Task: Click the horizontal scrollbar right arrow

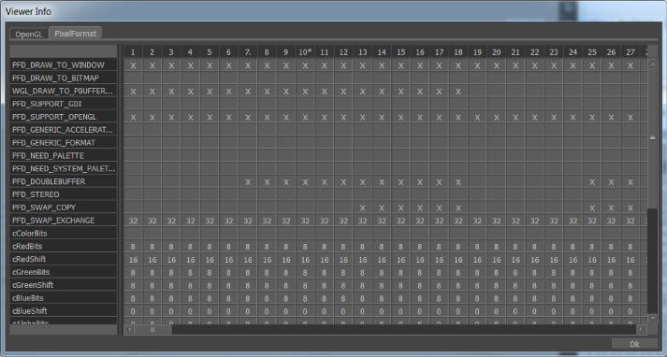Action: pyautogui.click(x=642, y=329)
